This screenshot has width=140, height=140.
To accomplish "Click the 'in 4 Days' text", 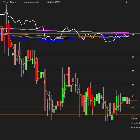I will (136, 127).
